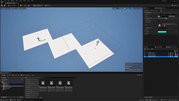The width and height of the screenshot is (179, 101).
Task: Switch to the World Settings tab
Action: click(x=159, y=47)
